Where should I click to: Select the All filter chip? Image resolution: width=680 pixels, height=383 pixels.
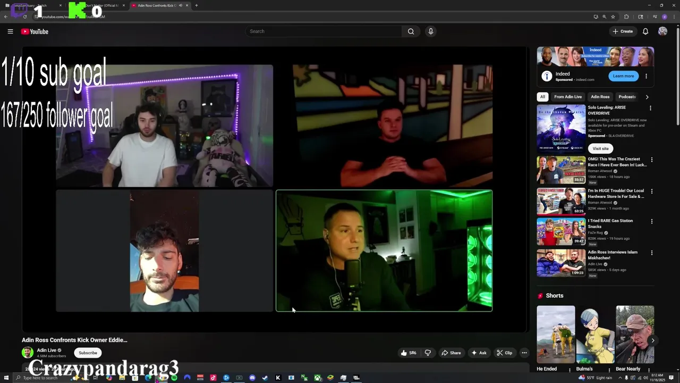(542, 97)
